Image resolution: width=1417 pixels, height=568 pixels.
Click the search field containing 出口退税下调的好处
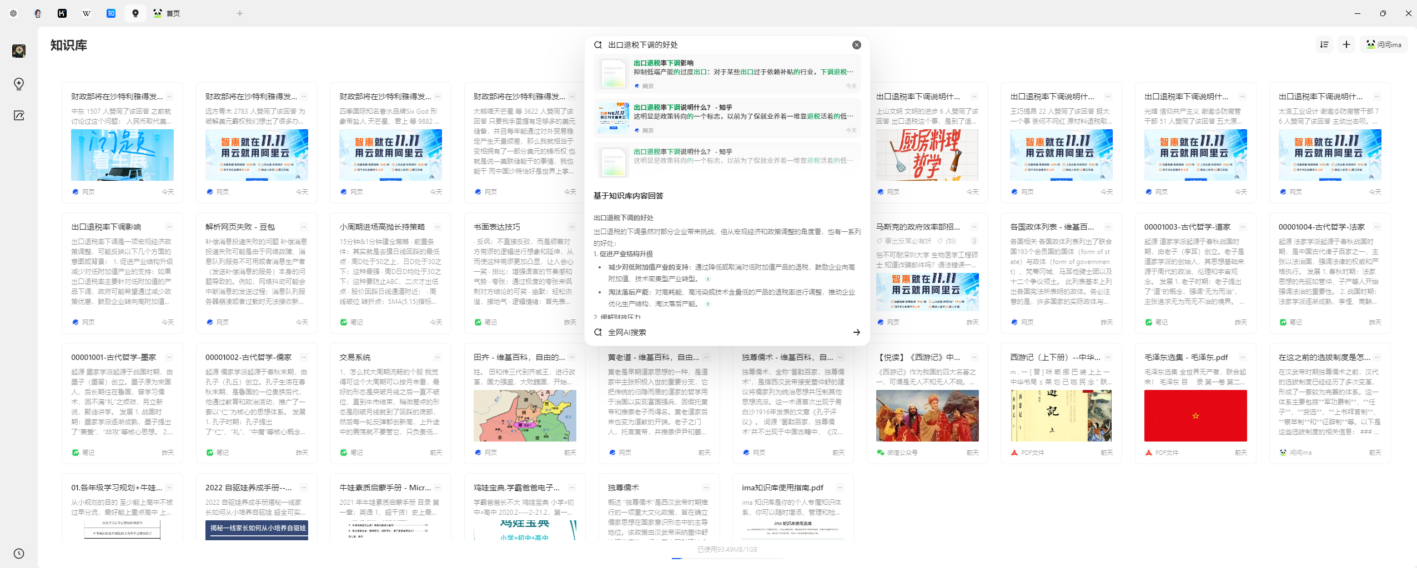click(x=722, y=45)
